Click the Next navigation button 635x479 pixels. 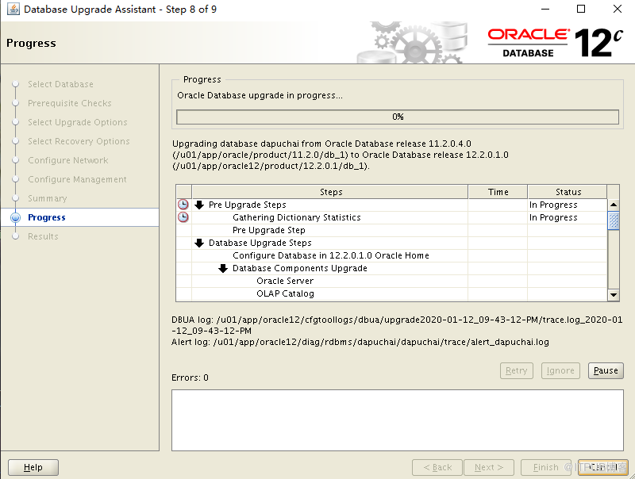click(489, 467)
